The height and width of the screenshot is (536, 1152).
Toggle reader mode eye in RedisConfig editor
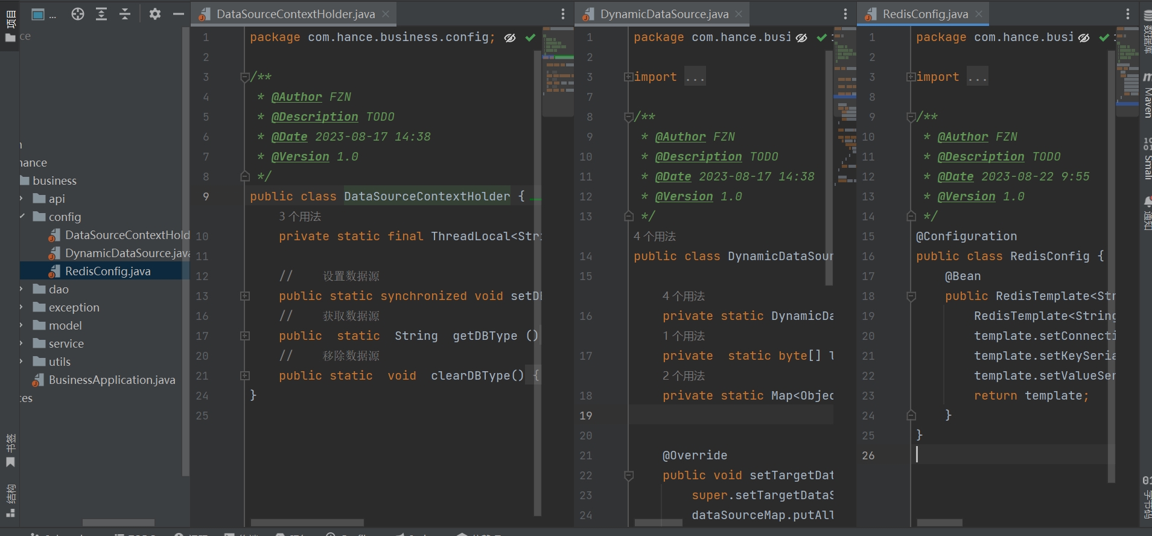click(x=1084, y=37)
